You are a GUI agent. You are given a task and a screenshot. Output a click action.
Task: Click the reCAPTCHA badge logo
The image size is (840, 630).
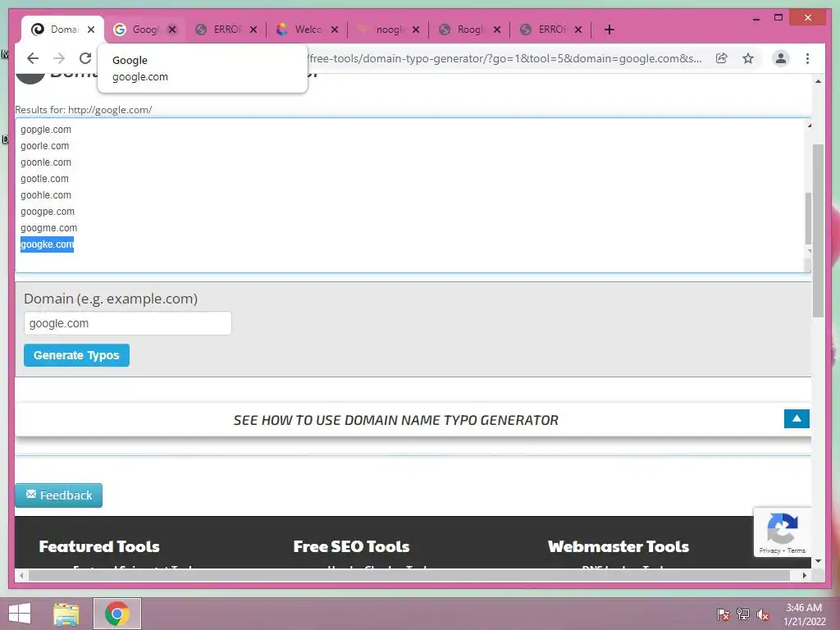coord(782,529)
